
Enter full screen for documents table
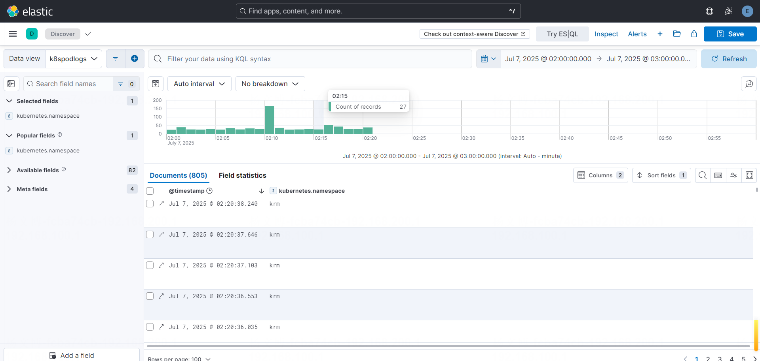pos(749,175)
